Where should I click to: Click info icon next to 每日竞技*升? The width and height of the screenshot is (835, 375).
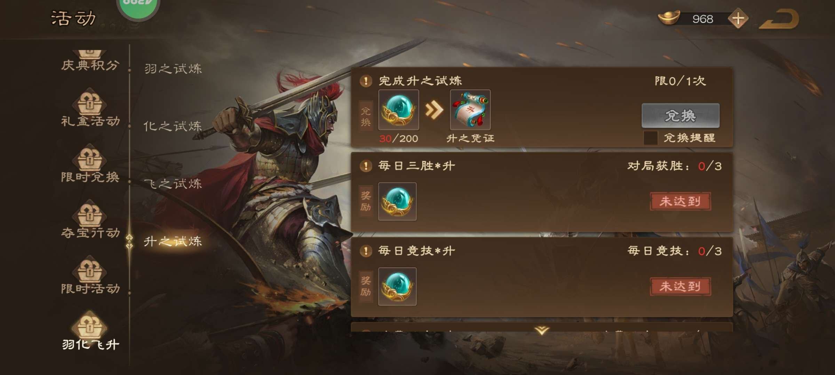366,251
